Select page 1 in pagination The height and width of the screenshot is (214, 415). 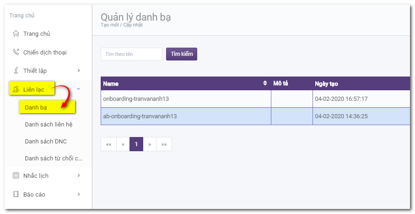(x=136, y=144)
